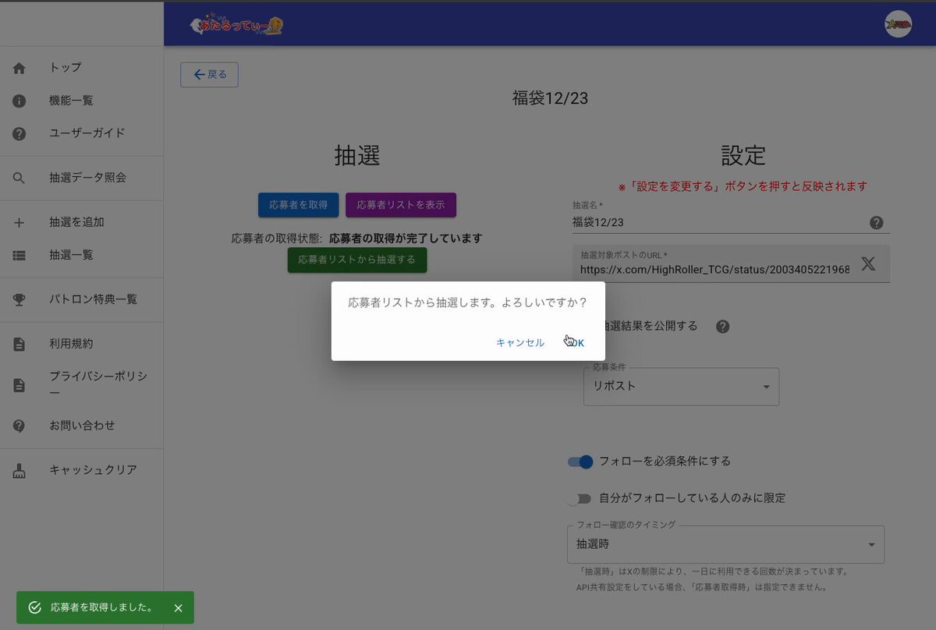Enable 自分がフォローしている人のみに限定 switch
936x630 pixels.
click(x=580, y=498)
